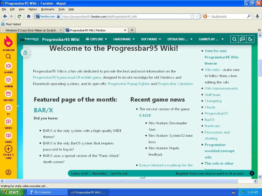Click the padlock site identity icon

tap(58, 16)
